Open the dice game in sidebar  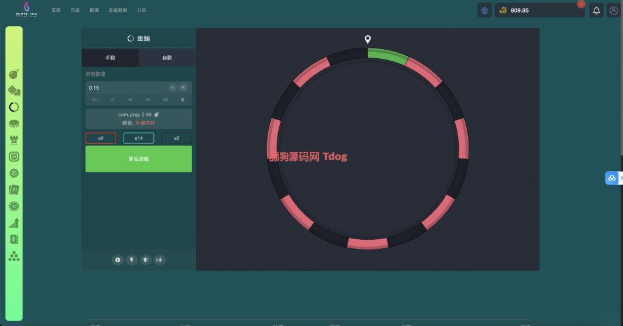(x=14, y=90)
